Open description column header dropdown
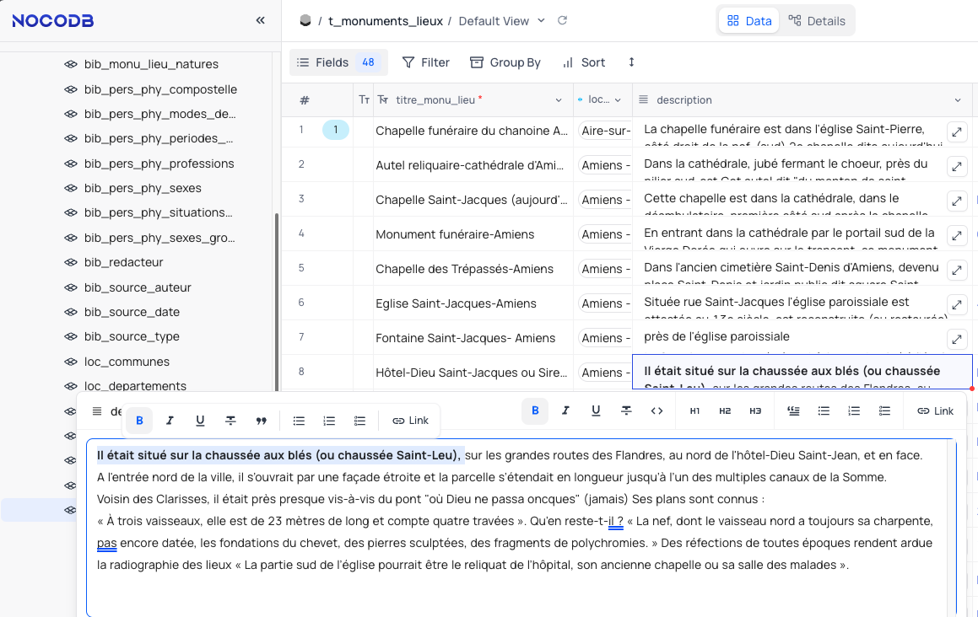Screen dimensions: 978x617 click(x=958, y=99)
